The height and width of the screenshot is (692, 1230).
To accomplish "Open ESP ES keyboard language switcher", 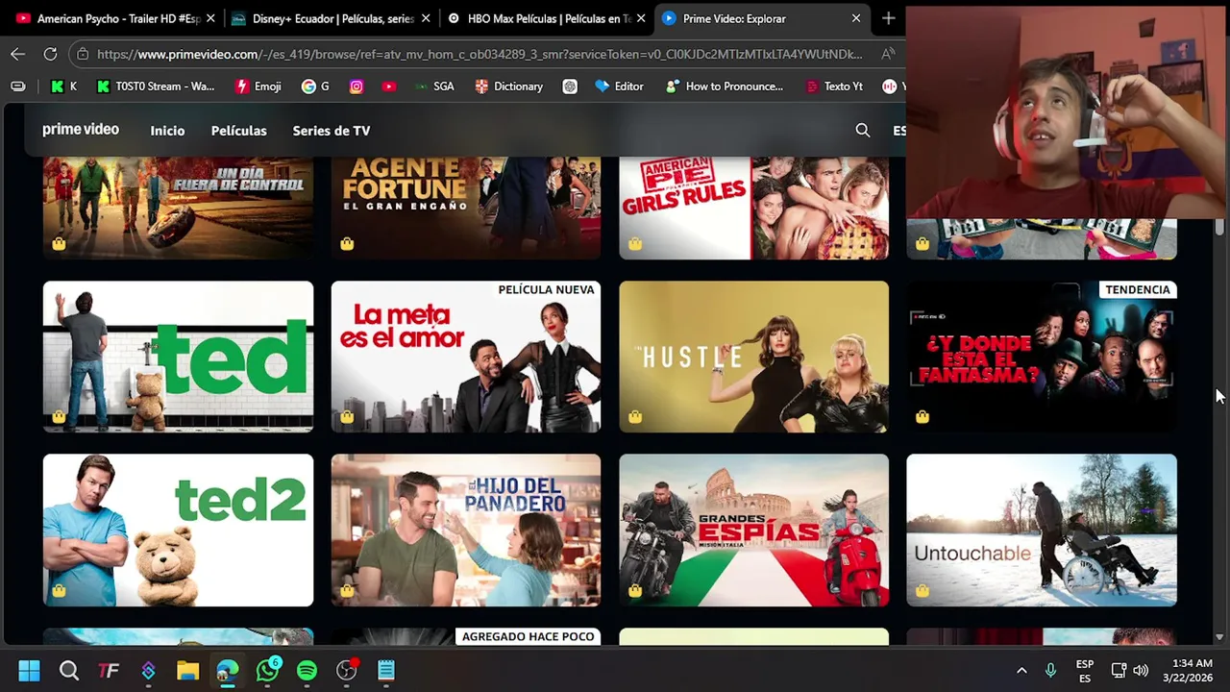I will tap(1085, 670).
